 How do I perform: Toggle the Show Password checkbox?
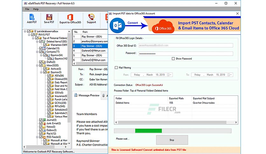173,59
